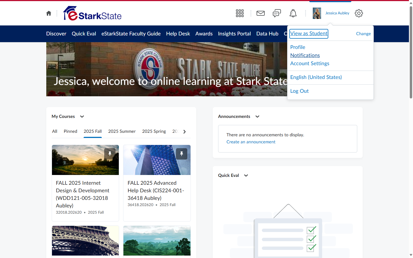This screenshot has height=258, width=413.
Task: Open Quick Eval in the navbar
Action: (84, 34)
